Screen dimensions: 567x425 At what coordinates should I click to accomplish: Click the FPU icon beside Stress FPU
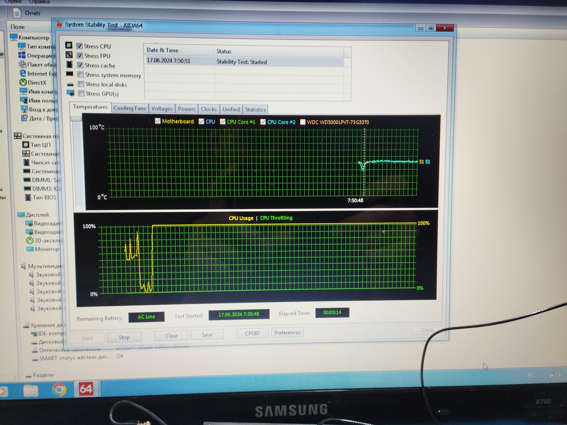point(69,55)
